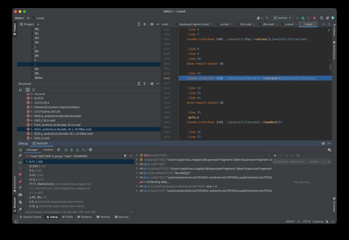Viewport: 349px width, 240px height.
Task: Open the user account dropdown in toolbar
Action: [259, 18]
